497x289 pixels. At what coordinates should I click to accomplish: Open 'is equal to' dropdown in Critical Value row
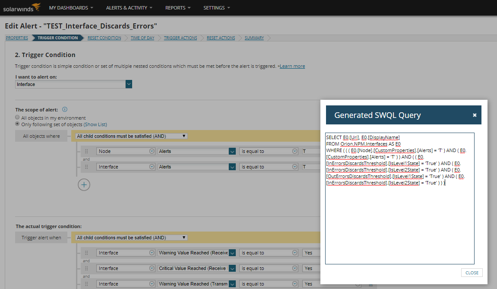[269, 268]
